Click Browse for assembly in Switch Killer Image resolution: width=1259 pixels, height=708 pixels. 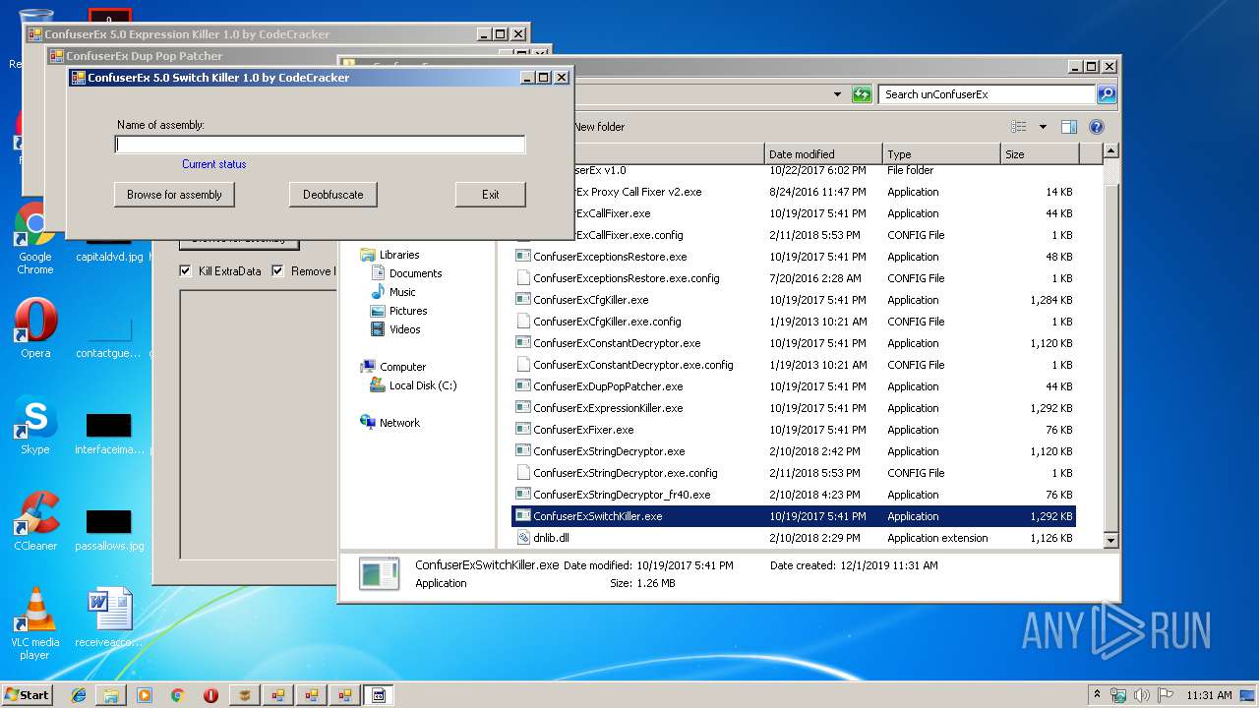[174, 195]
